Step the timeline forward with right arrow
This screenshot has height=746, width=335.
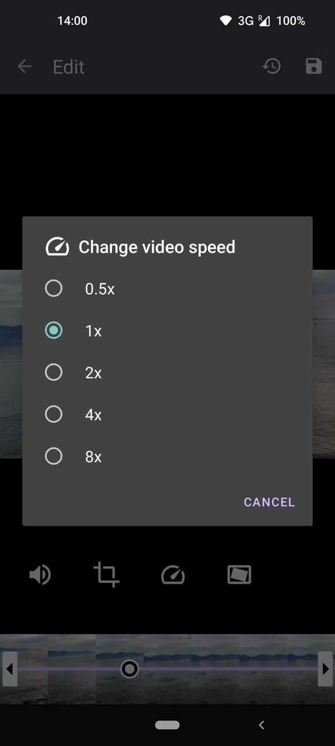[x=325, y=668]
